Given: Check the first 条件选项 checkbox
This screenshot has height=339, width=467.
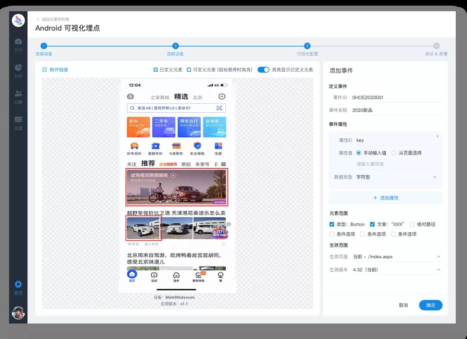Looking at the screenshot, I should pyautogui.click(x=332, y=234).
